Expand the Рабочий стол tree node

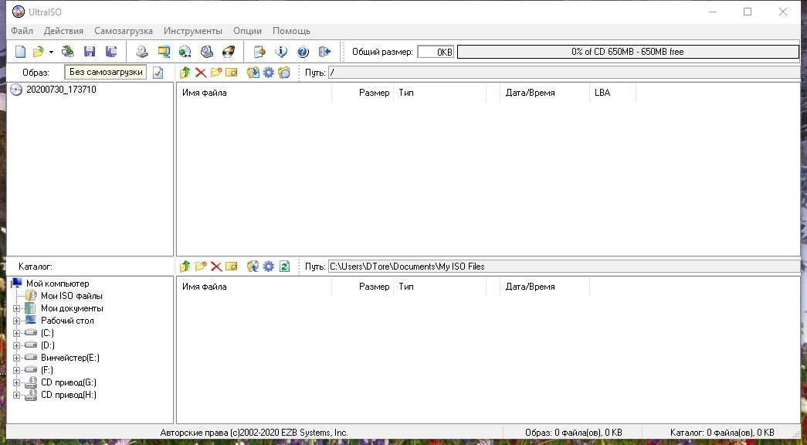click(x=16, y=321)
